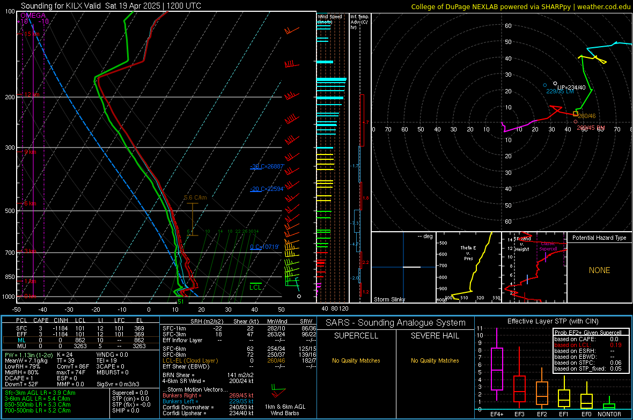This screenshot has width=633, height=420.
Task: Click the Supercell = 0.0 composite value
Action: point(130,393)
